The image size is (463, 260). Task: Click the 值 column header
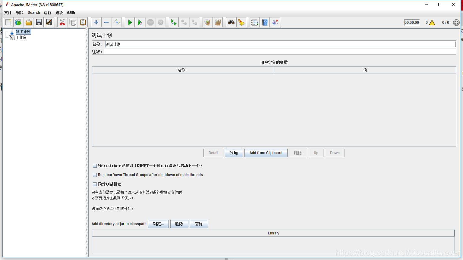(x=365, y=70)
